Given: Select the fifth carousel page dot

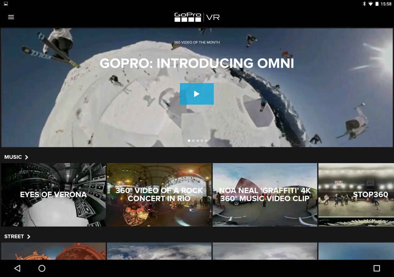Looking at the screenshot, I should click(206, 141).
